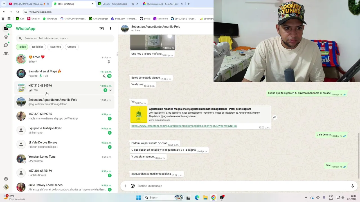Open the Emoji fb bookmark
The width and height of the screenshot is (360, 202).
pyautogui.click(x=33, y=19)
